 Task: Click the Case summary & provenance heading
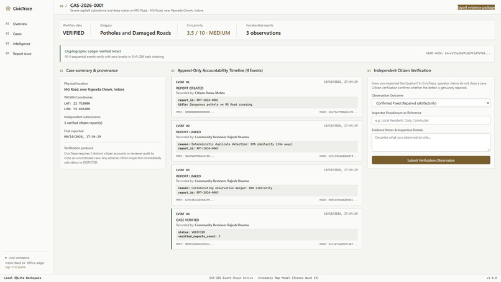pos(92,70)
